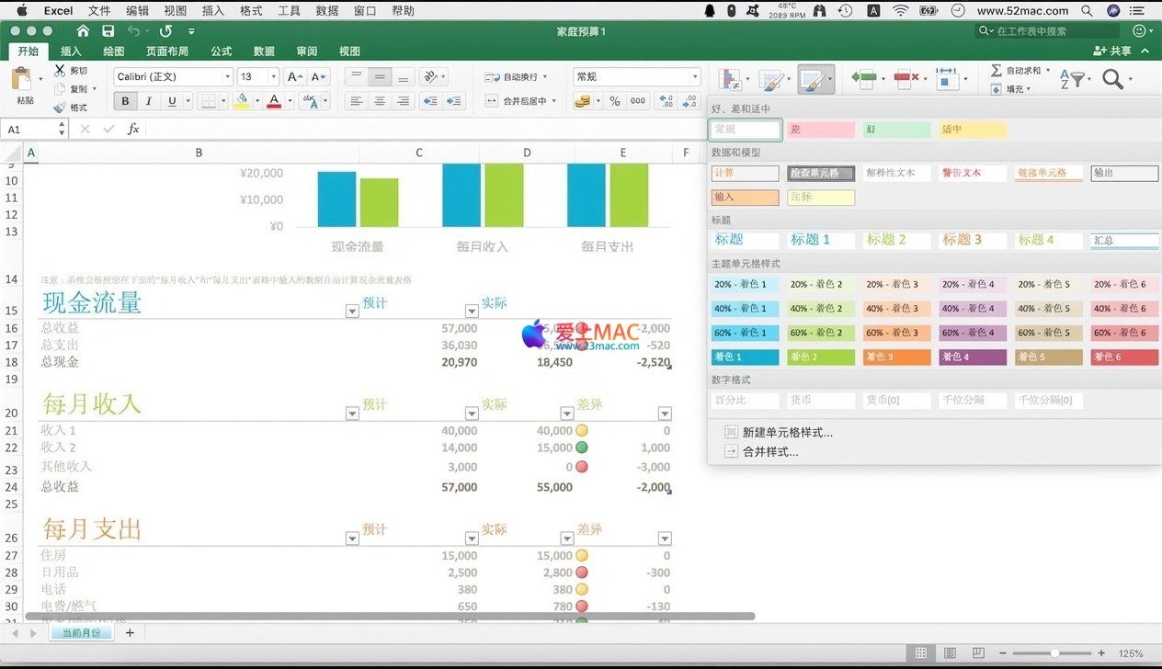Toggle italic formatting button
Viewport: 1162px width, 669px height.
149,101
